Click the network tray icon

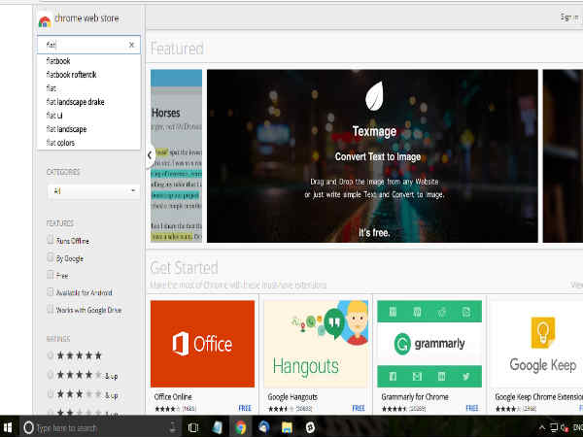tap(554, 427)
